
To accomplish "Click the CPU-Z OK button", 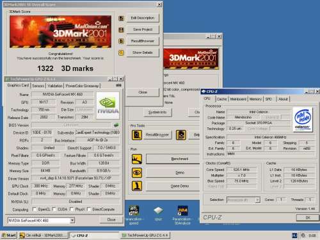I will coord(308,218).
